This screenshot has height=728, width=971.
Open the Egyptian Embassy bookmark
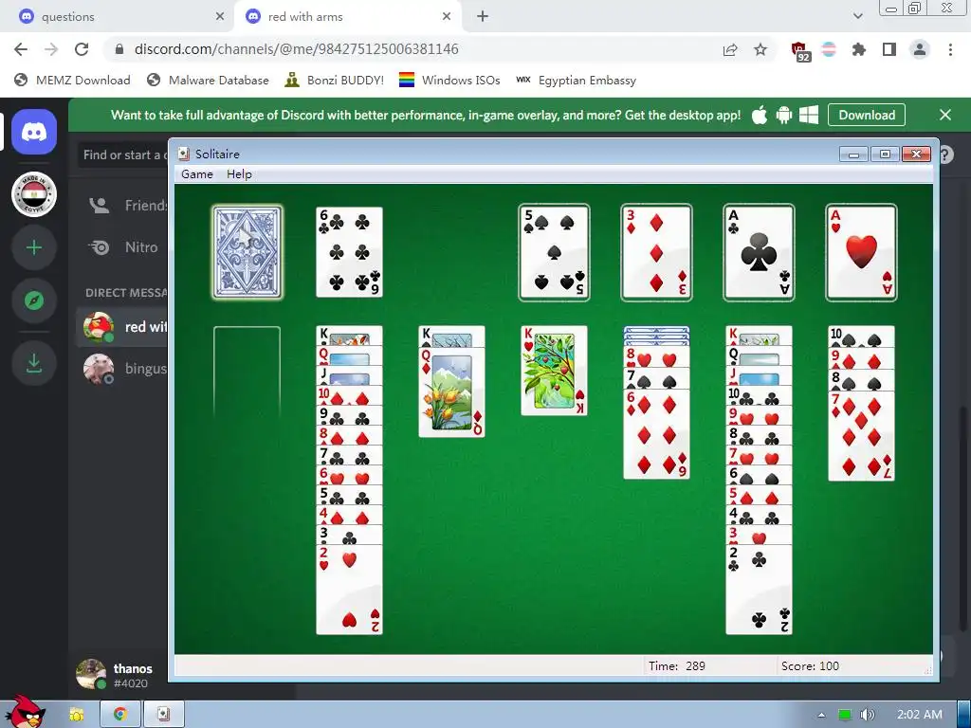576,80
